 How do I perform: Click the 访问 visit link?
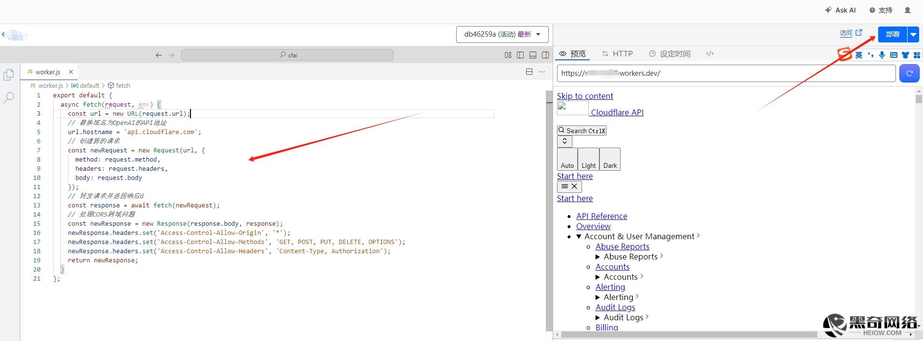click(x=850, y=33)
